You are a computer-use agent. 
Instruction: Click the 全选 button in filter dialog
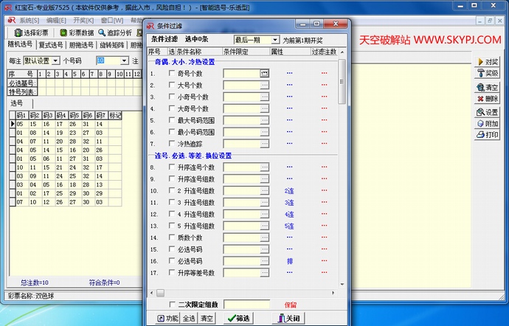pos(190,318)
